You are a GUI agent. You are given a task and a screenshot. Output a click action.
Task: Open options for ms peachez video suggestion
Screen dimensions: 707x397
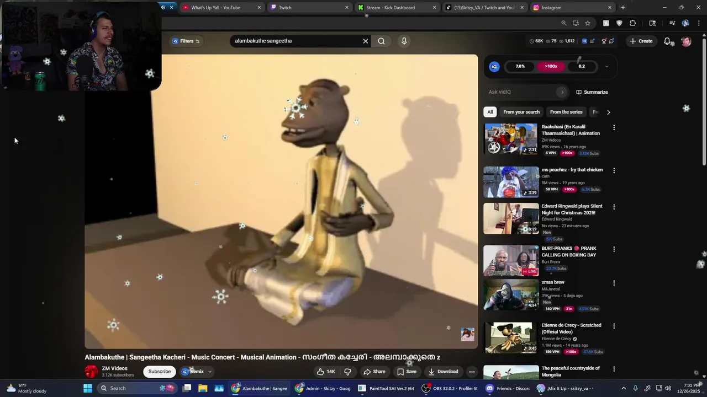(x=614, y=170)
